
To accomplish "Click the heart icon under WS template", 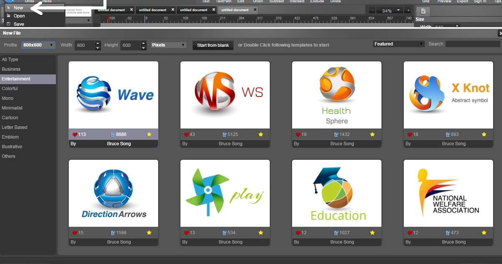I will pyautogui.click(x=187, y=135).
